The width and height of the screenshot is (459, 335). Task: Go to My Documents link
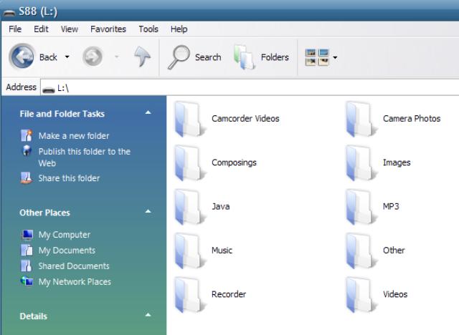(67, 251)
